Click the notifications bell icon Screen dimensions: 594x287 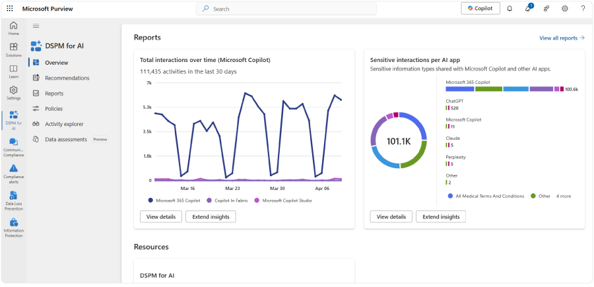click(x=510, y=9)
